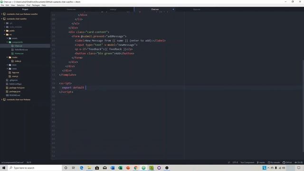Open App.vue in the project tree
The width and height of the screenshot is (304, 171).
coord(16,73)
